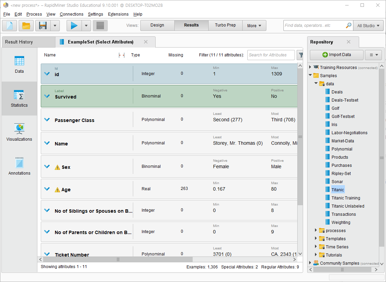Select the Sonar dataset entry
386x282 pixels.
point(337,182)
